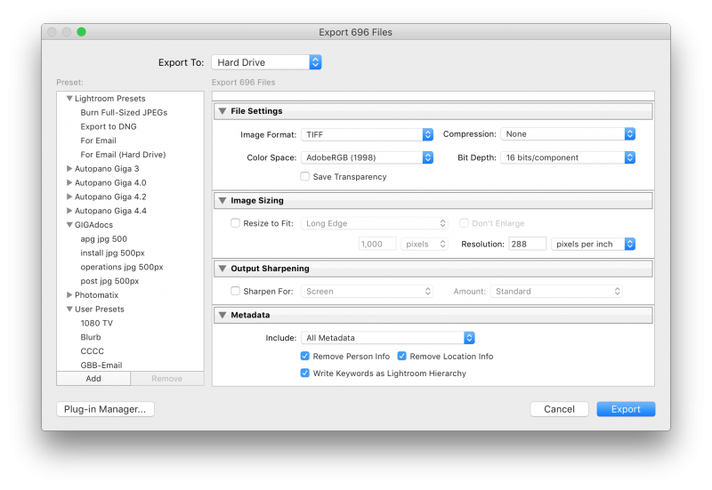Open the Export To dropdown
Viewport: 712px width, 490px height.
click(x=266, y=62)
